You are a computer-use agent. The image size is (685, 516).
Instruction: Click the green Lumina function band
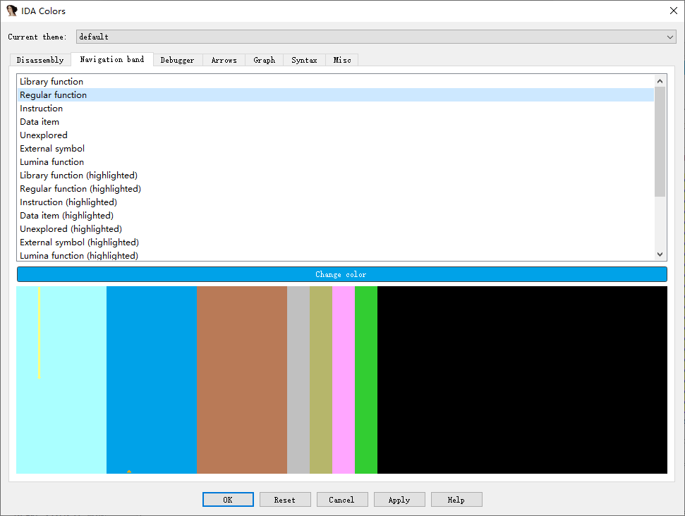pyautogui.click(x=366, y=380)
